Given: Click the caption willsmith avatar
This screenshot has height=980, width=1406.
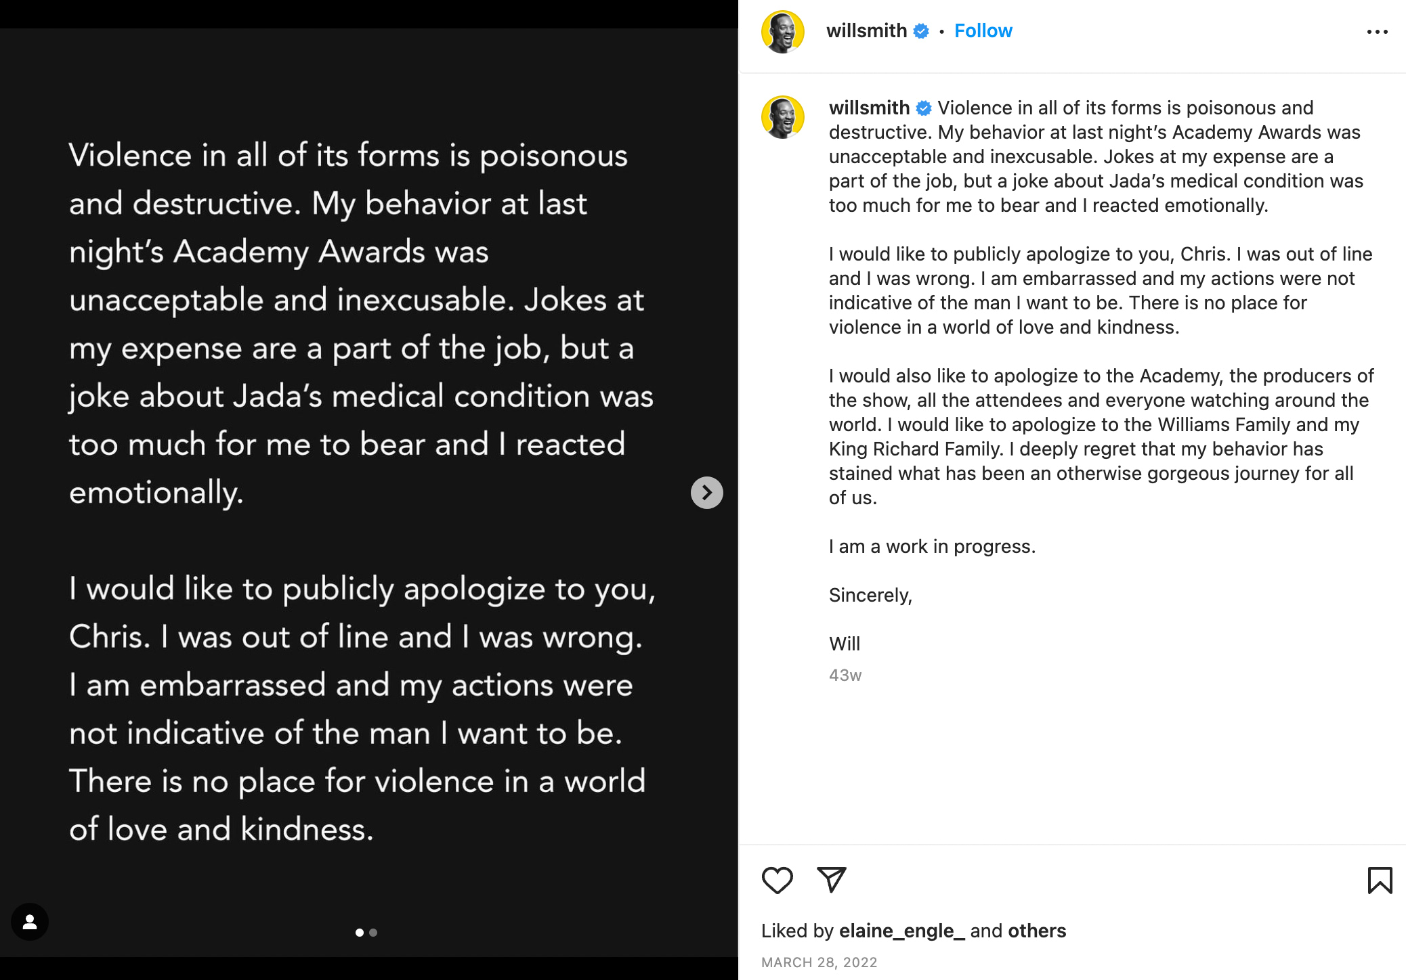Looking at the screenshot, I should 783,117.
